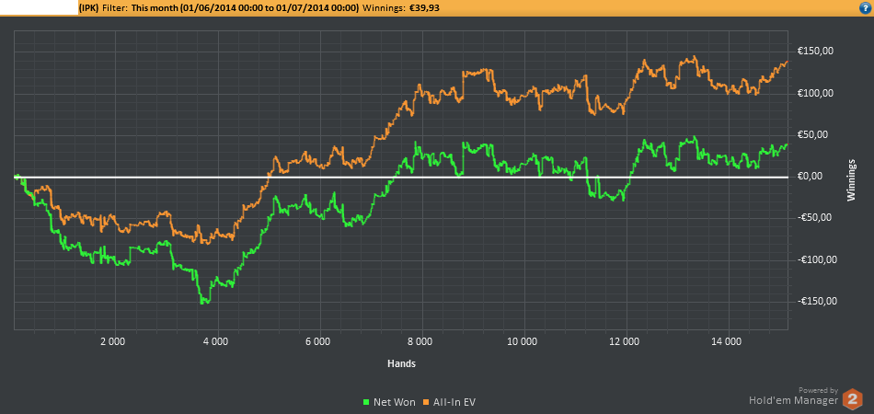Click the 10 000 hands axis label
Viewport: 874px width, 414px height.
pos(523,341)
